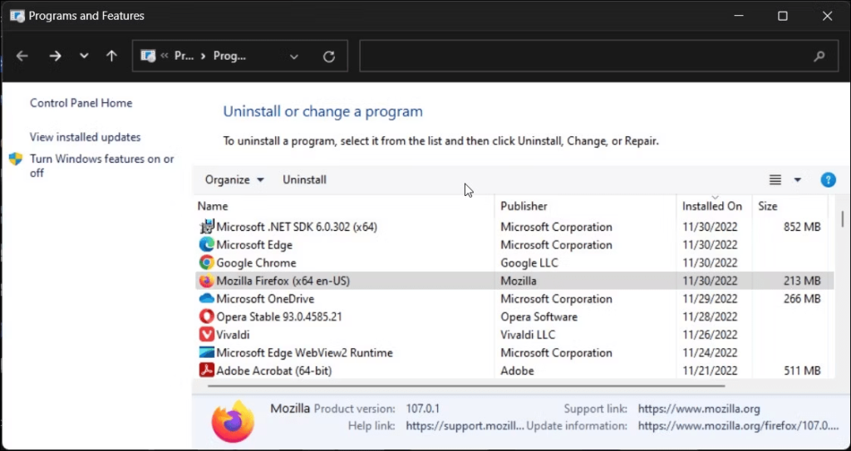Click 'Vivaldi LLC' publisher cell
851x451 pixels.
[528, 335]
